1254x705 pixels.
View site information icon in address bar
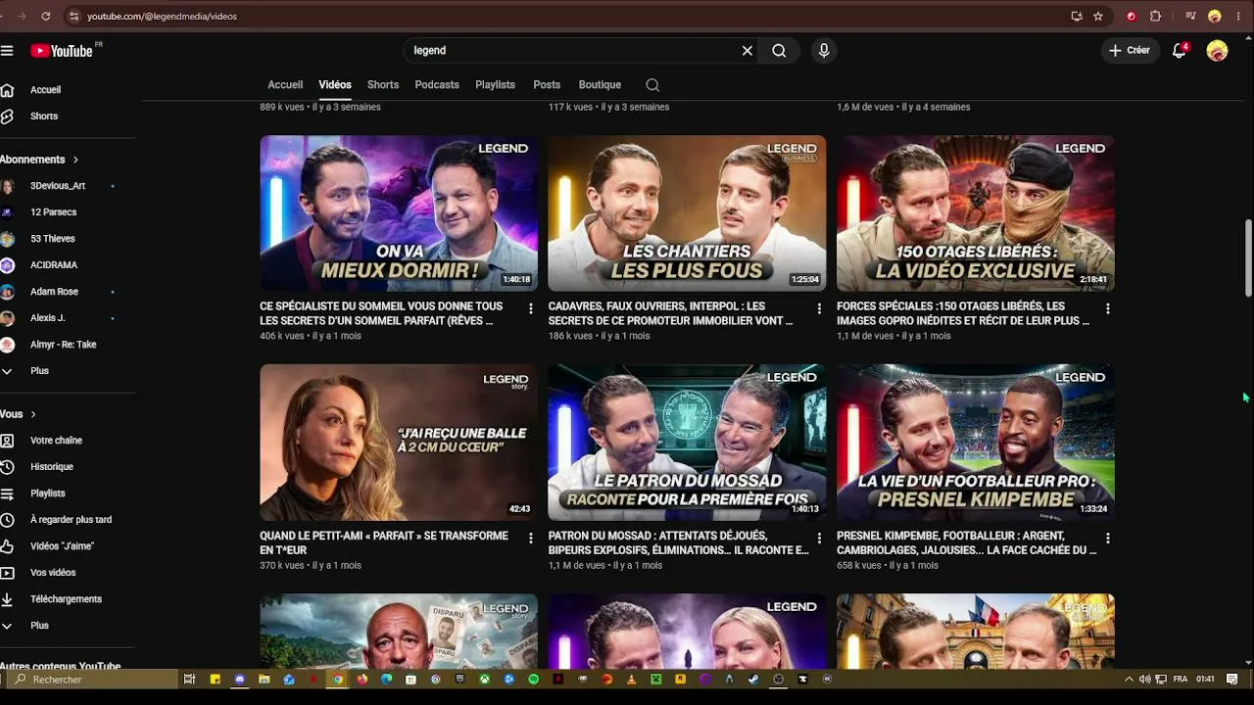[73, 16]
